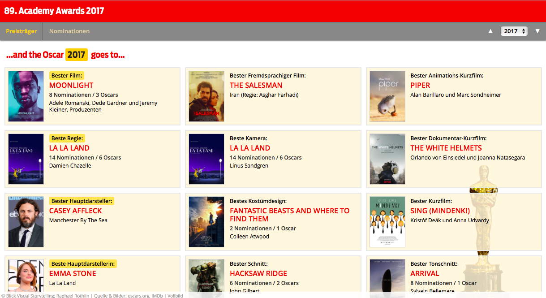Screen dimensions: 546x298
Task: Open the Mindenki poster thumbnail
Action: [387, 222]
